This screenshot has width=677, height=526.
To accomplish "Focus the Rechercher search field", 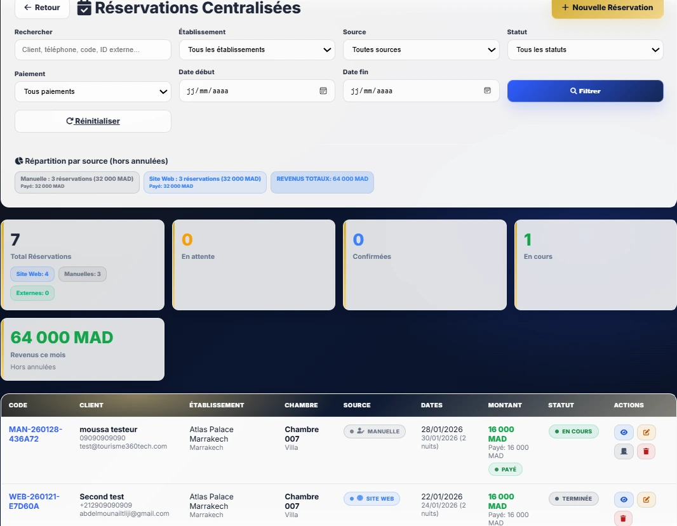I will pyautogui.click(x=93, y=49).
